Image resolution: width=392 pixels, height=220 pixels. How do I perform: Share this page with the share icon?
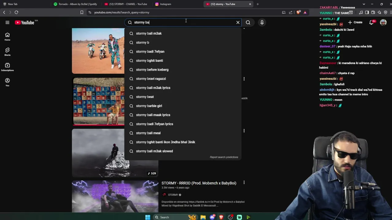point(291,12)
